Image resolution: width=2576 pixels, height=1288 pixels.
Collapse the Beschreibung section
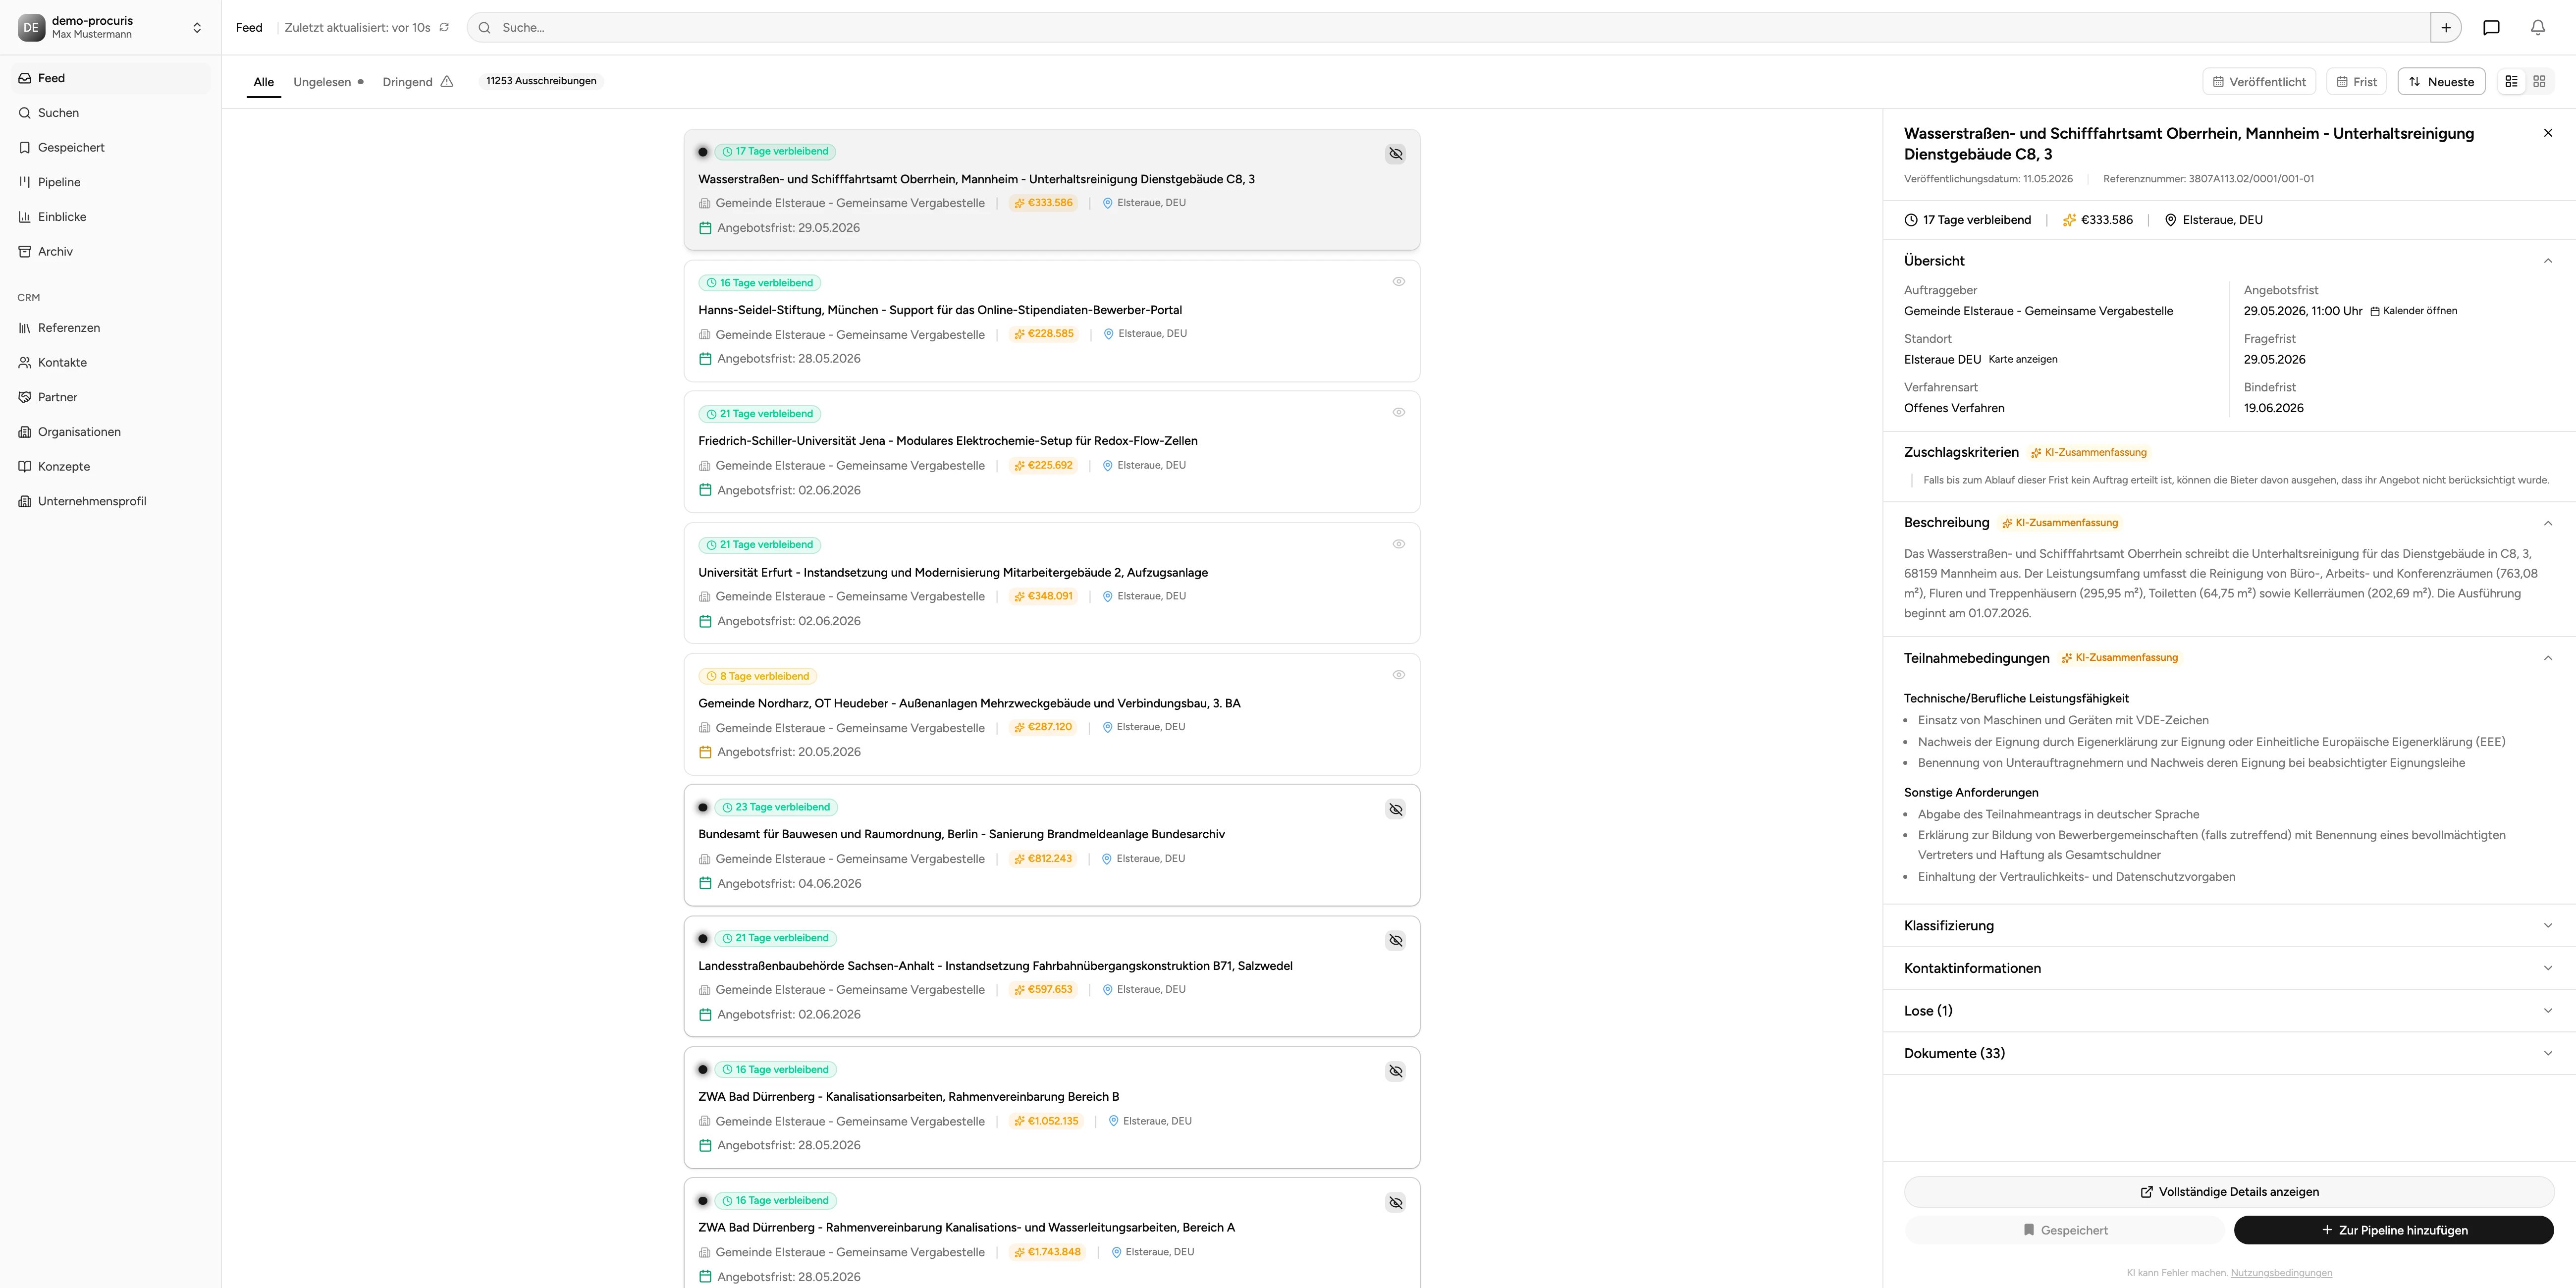point(2547,523)
